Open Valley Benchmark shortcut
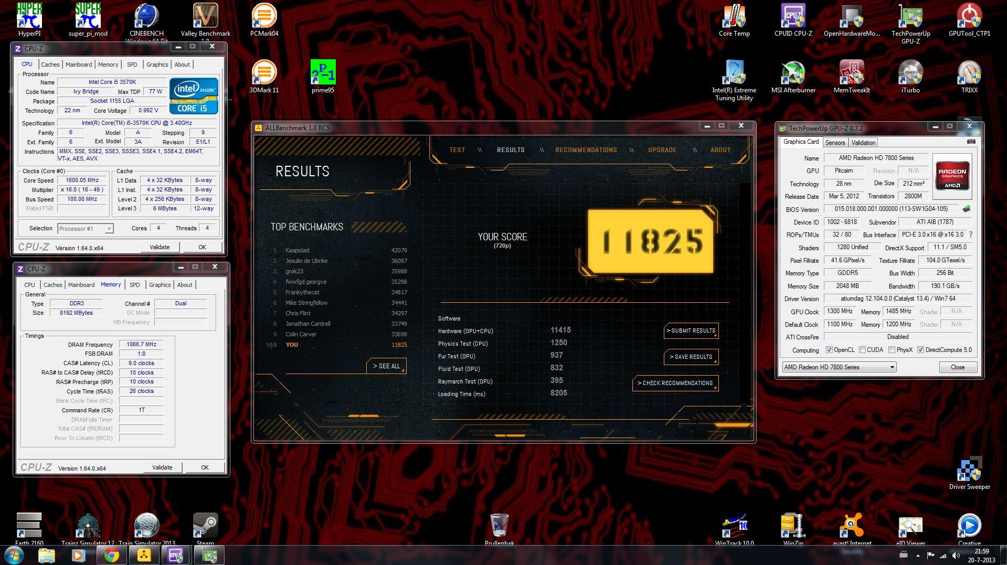 point(206,21)
